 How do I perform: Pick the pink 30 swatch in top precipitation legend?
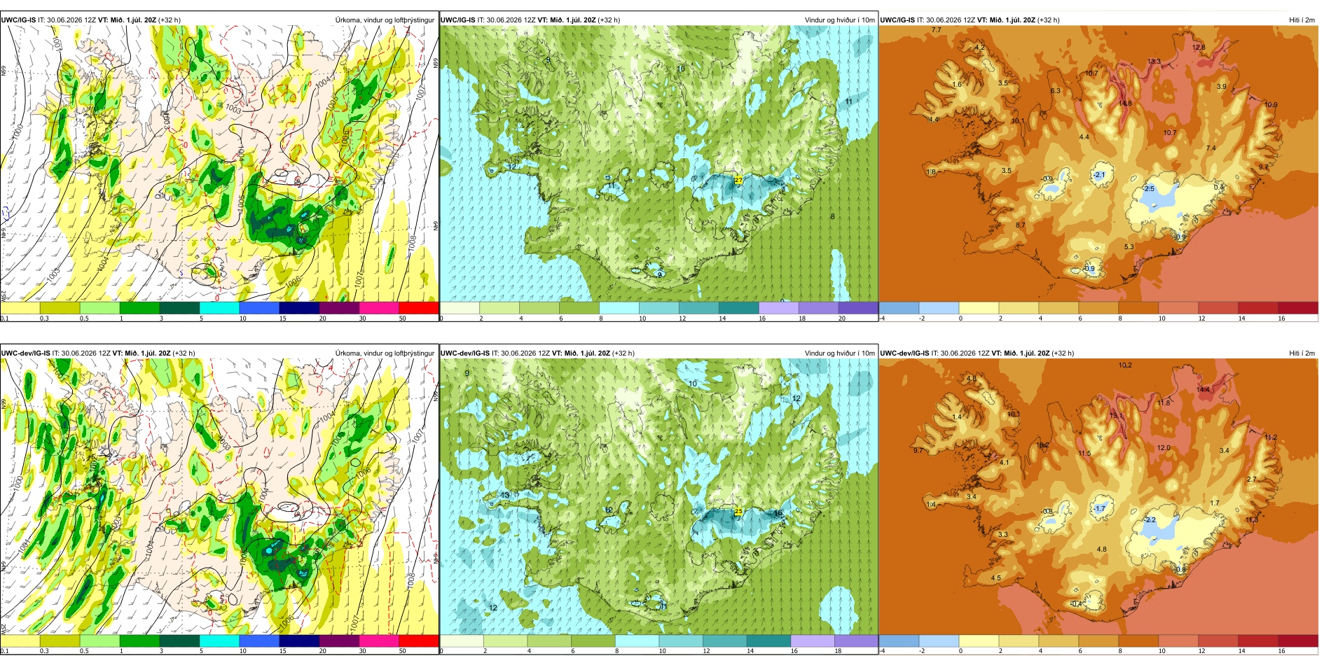click(x=379, y=307)
